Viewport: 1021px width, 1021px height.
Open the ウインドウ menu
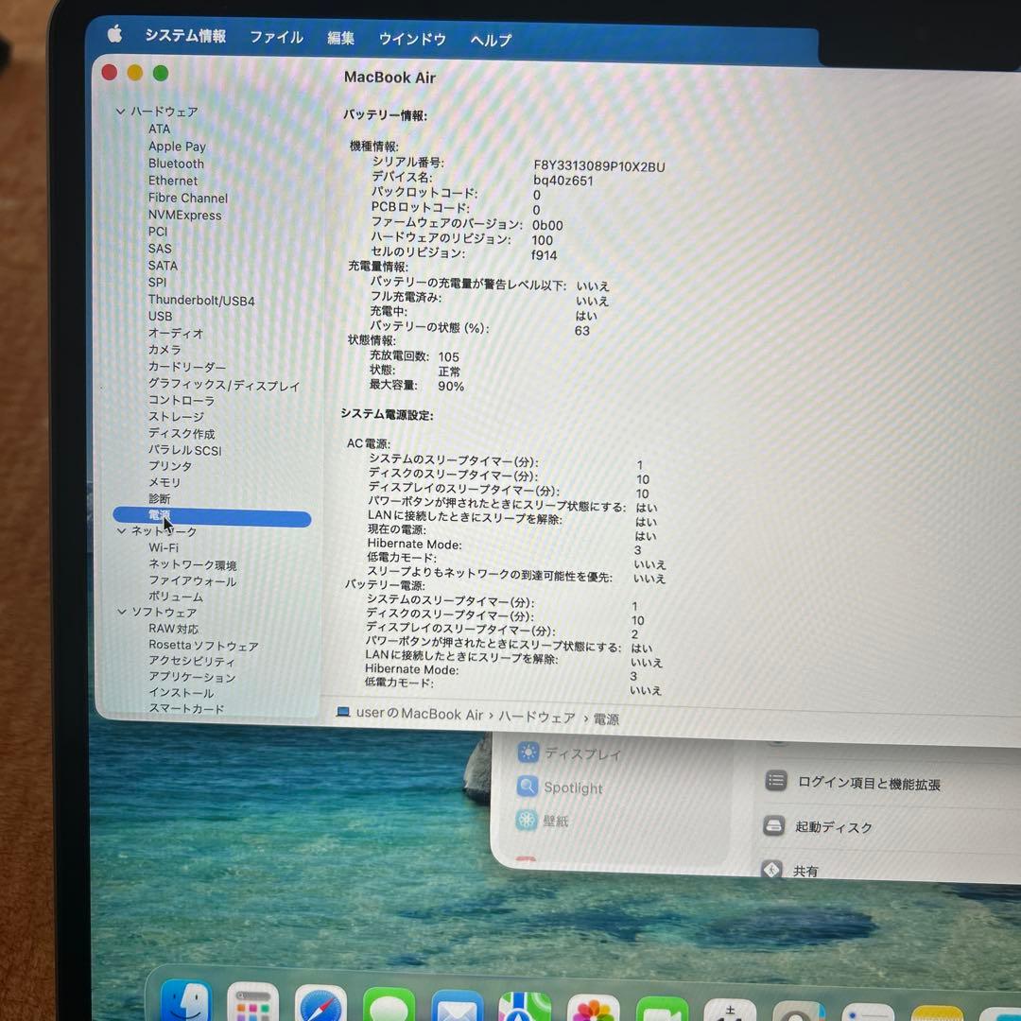[x=411, y=38]
